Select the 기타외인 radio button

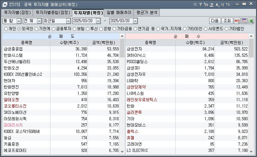[x=185, y=29]
